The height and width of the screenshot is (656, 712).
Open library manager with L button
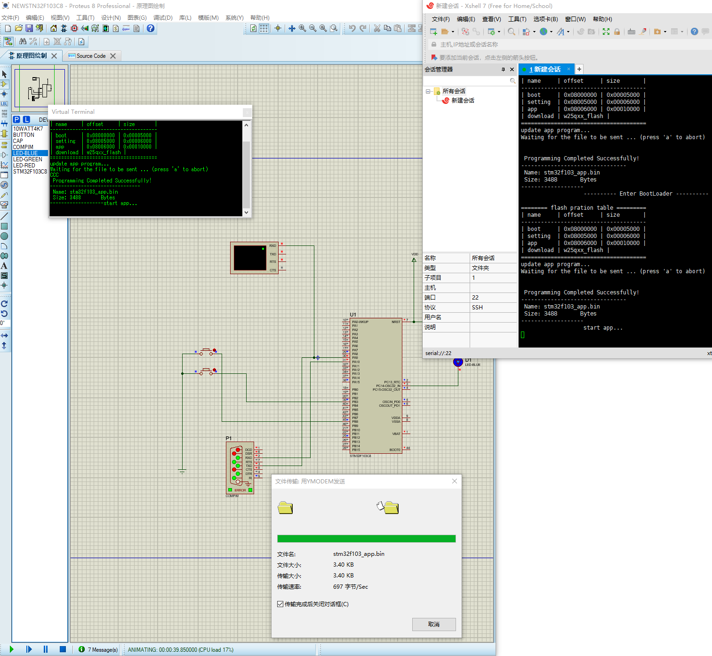tap(26, 119)
